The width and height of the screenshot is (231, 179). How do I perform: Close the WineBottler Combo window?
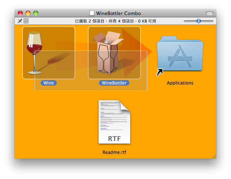click(x=21, y=13)
